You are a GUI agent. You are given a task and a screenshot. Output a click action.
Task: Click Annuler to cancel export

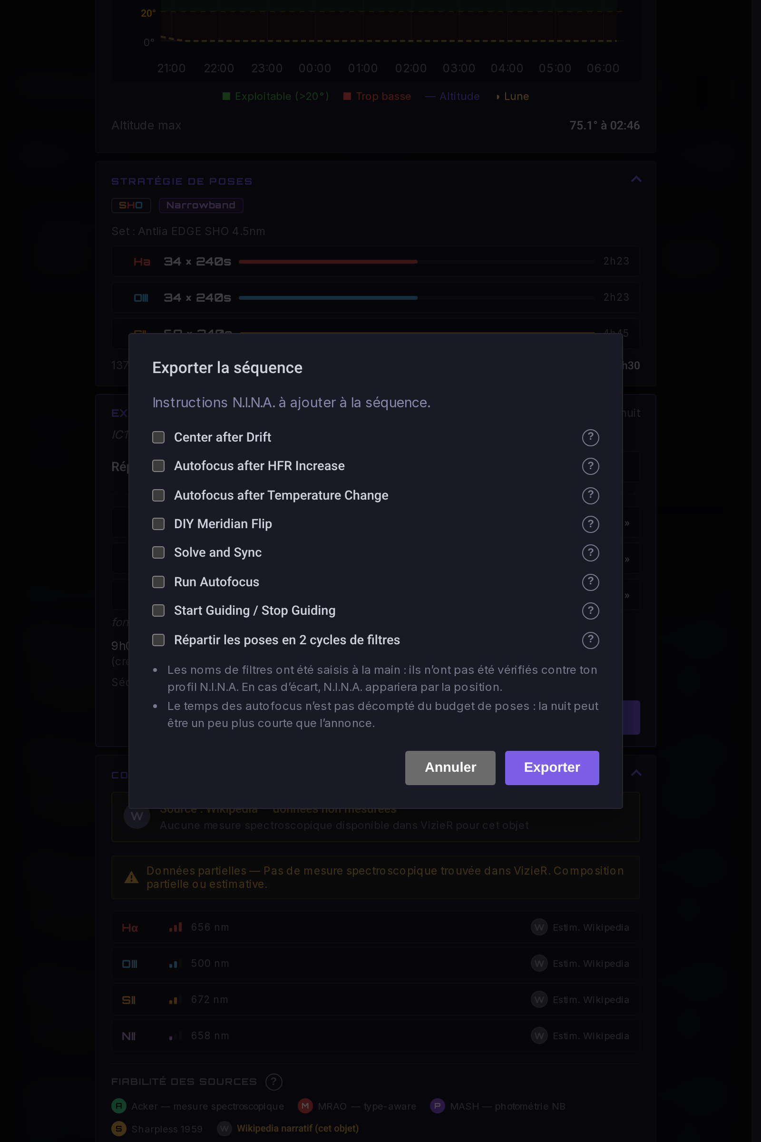(450, 768)
